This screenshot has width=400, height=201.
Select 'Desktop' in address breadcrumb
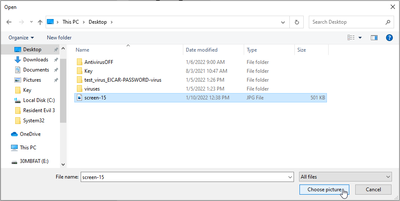(98, 22)
